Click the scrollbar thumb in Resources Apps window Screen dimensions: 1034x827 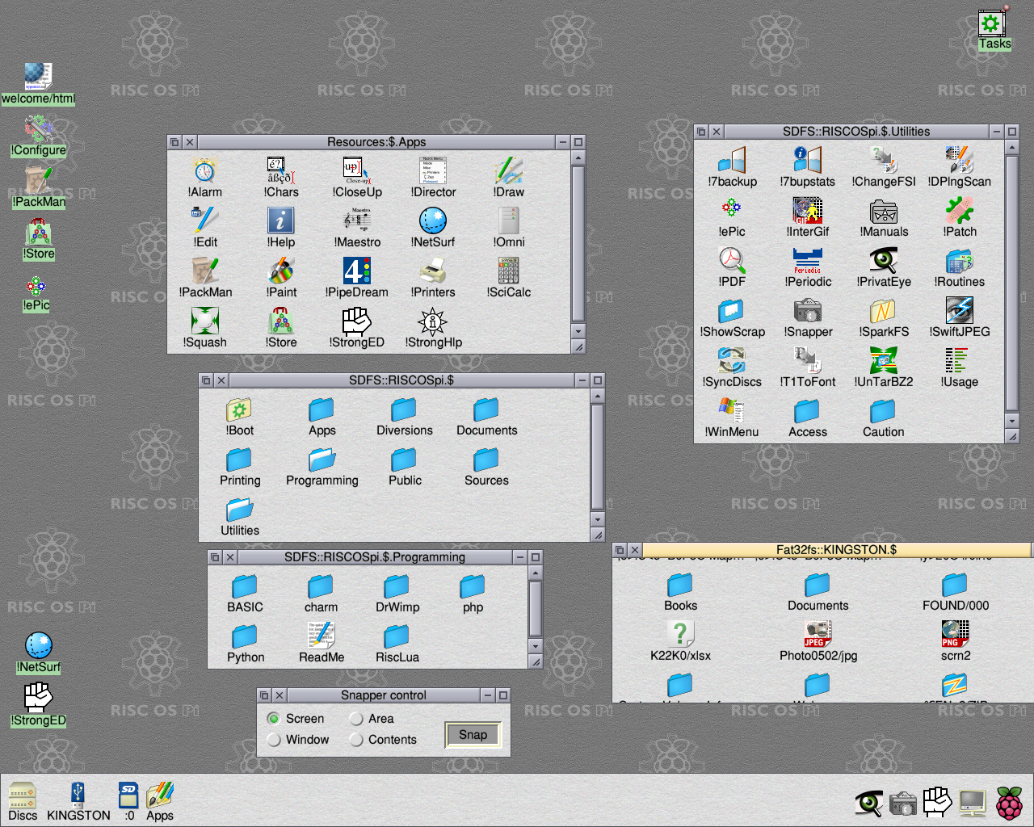tap(578, 244)
